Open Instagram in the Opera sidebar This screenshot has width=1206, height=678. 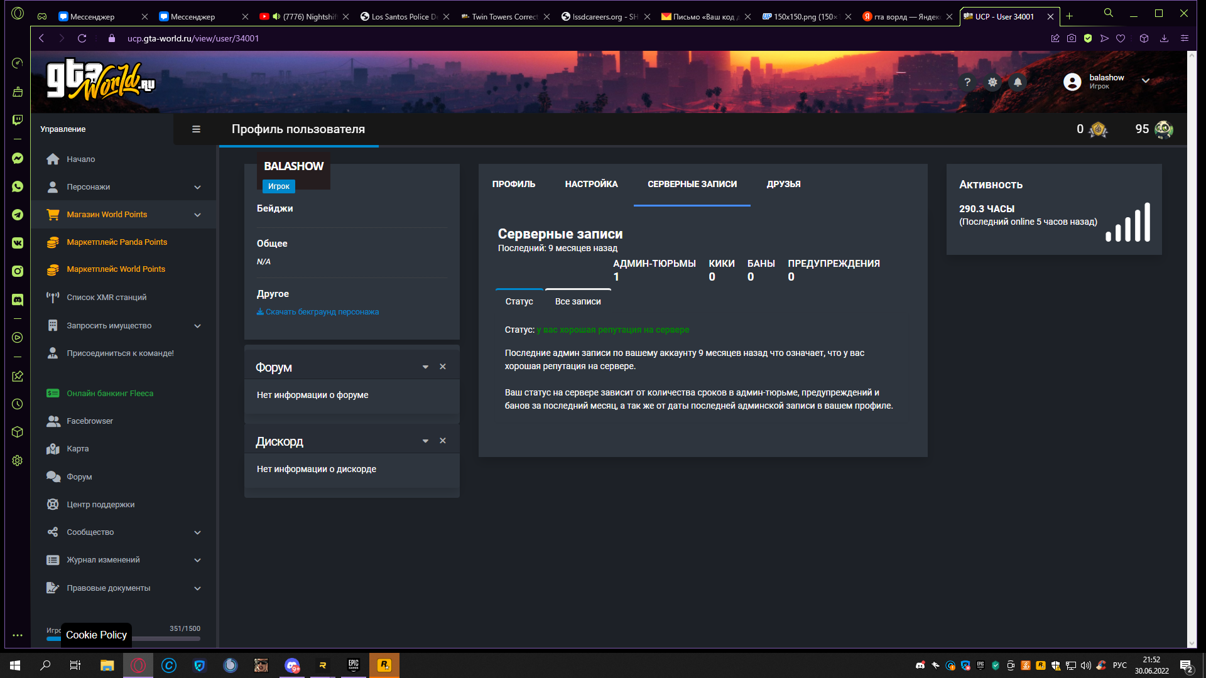point(18,271)
